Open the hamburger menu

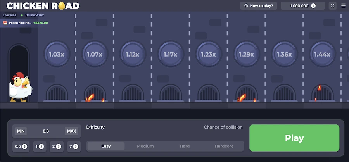pyautogui.click(x=343, y=6)
